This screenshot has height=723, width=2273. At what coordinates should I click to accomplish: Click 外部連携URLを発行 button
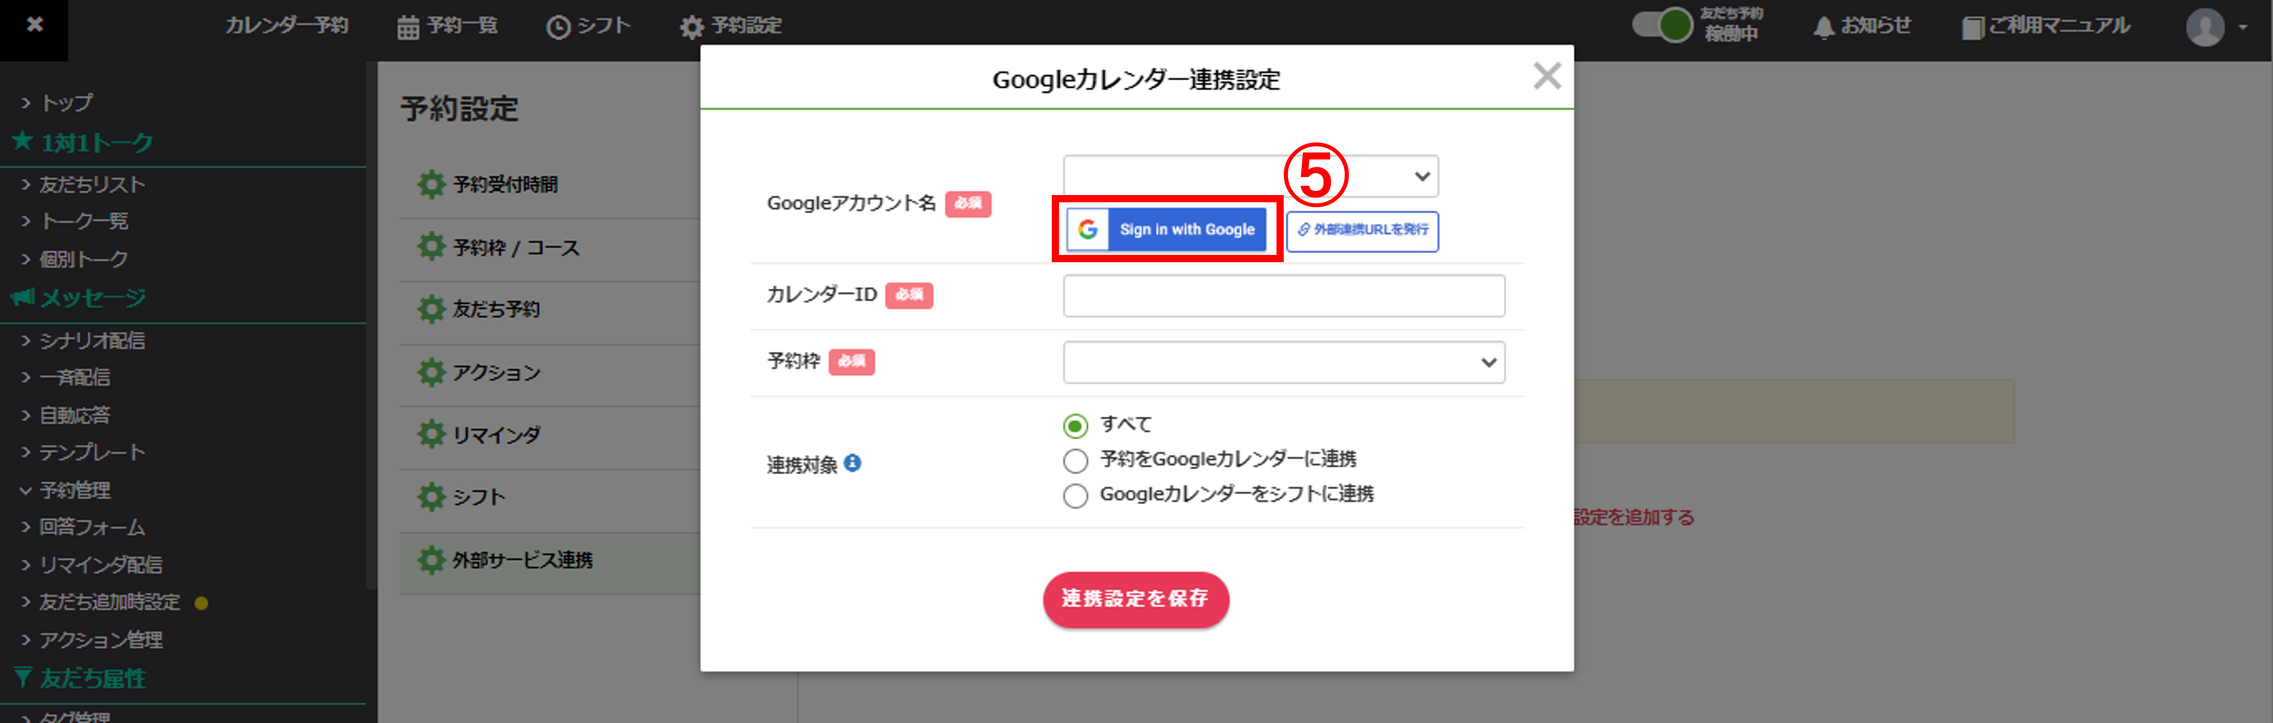[x=1362, y=231]
